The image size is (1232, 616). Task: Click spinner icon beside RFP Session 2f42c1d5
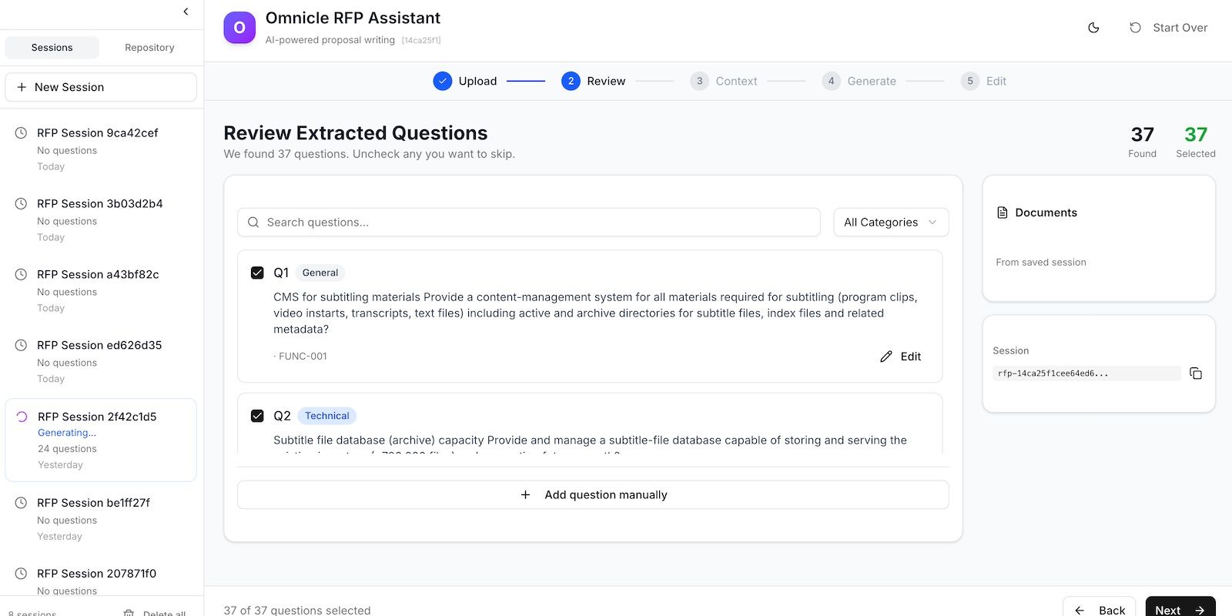point(22,417)
